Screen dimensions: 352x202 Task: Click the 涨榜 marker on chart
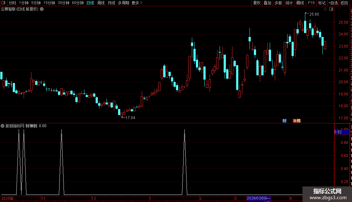(x=297, y=121)
